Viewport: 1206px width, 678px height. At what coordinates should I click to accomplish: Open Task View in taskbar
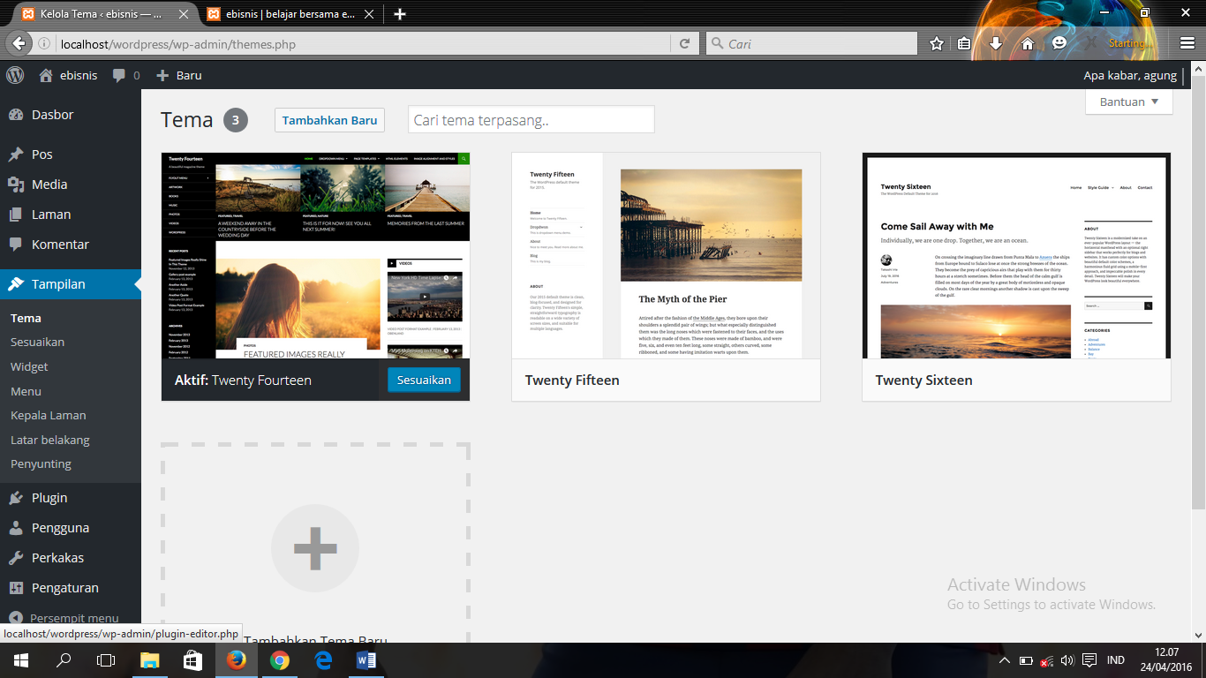[x=106, y=659]
